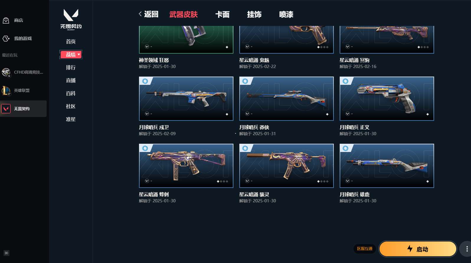Expand the chevron on 星云暗涌 蜂刺 card

pyautogui.click(x=147, y=181)
